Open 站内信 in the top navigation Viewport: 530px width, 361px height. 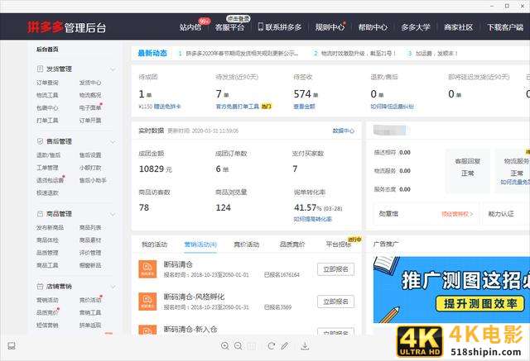pos(190,27)
